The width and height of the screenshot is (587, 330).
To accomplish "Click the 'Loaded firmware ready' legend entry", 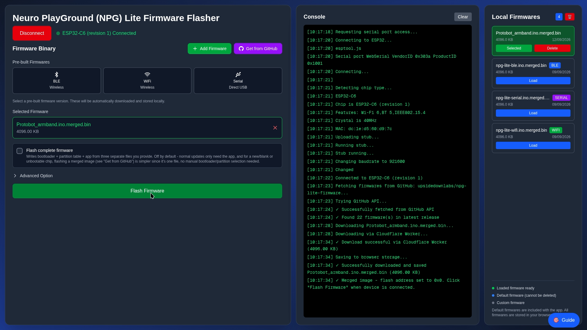I will [x=513, y=288].
